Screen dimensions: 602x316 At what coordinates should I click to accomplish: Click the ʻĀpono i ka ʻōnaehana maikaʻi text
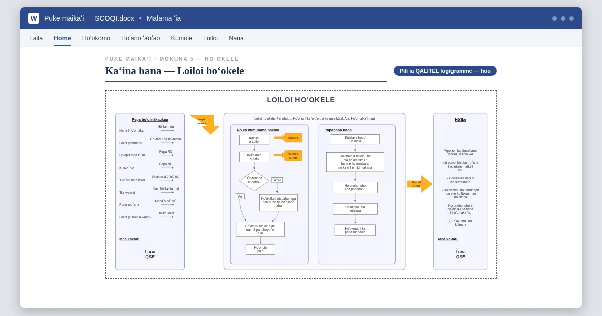pyautogui.click(x=461, y=152)
